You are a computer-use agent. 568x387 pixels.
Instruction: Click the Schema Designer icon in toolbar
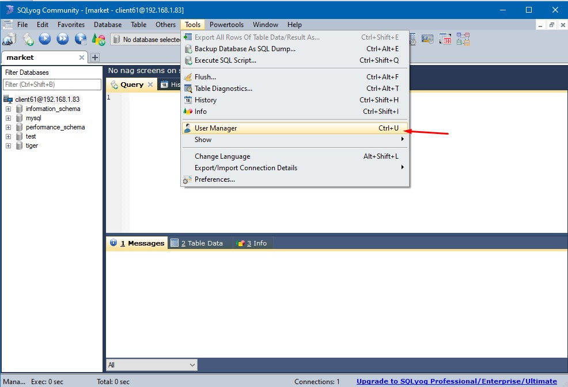point(463,39)
